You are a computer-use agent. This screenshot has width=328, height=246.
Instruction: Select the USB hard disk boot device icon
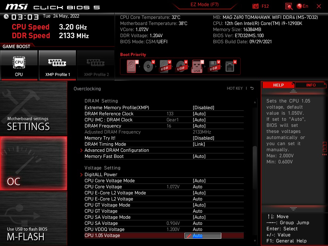(x=165, y=66)
